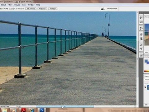The width and height of the screenshot is (149, 112).
Task: Click the horizontal scrollbar right arrow
Action: pos(135,106)
